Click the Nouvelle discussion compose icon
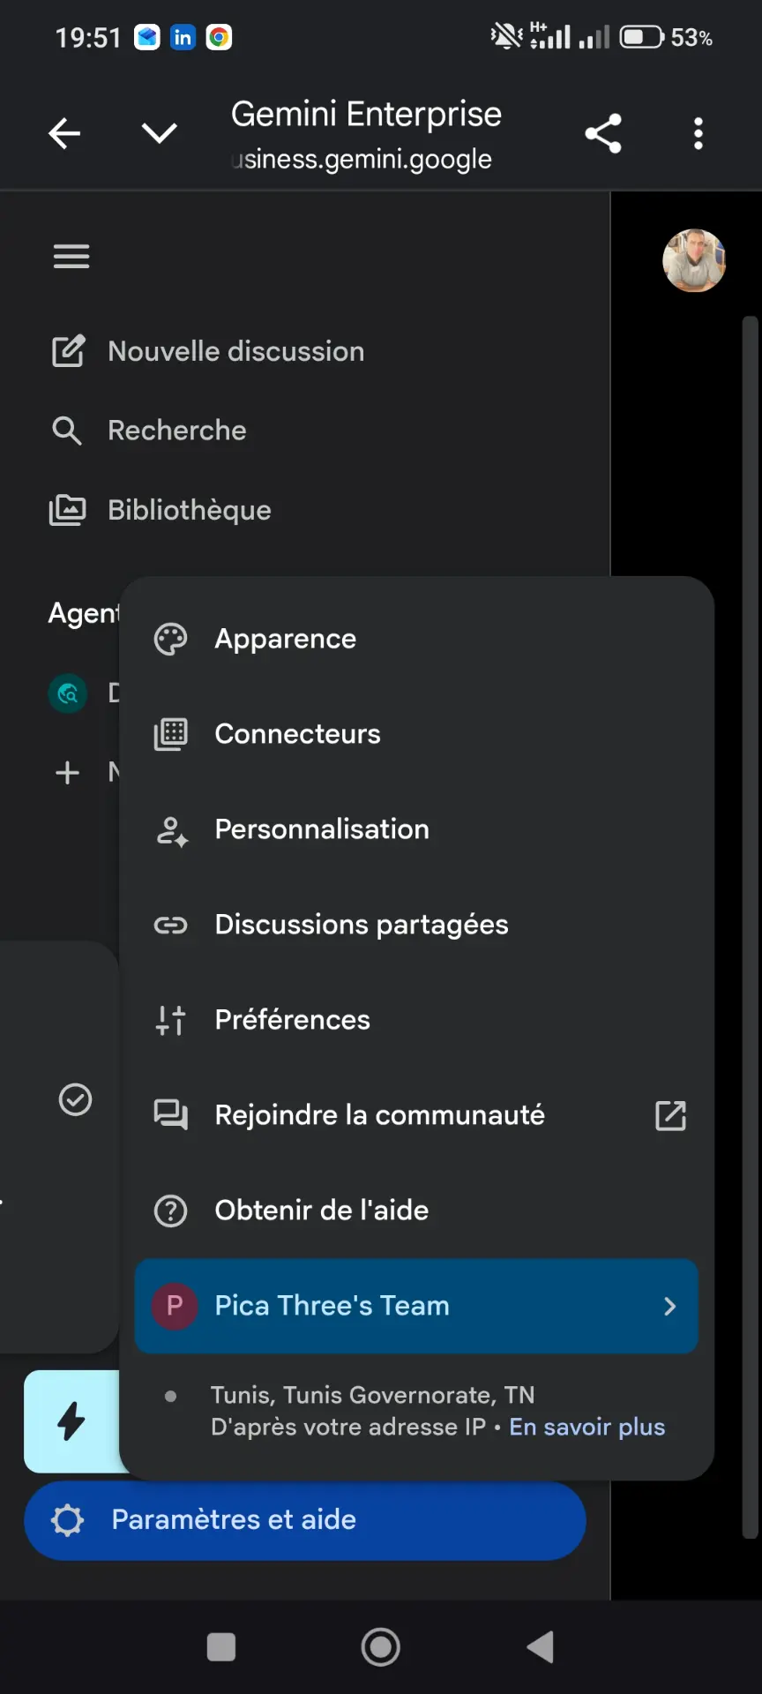Viewport: 762px width, 1694px height. pyautogui.click(x=68, y=351)
